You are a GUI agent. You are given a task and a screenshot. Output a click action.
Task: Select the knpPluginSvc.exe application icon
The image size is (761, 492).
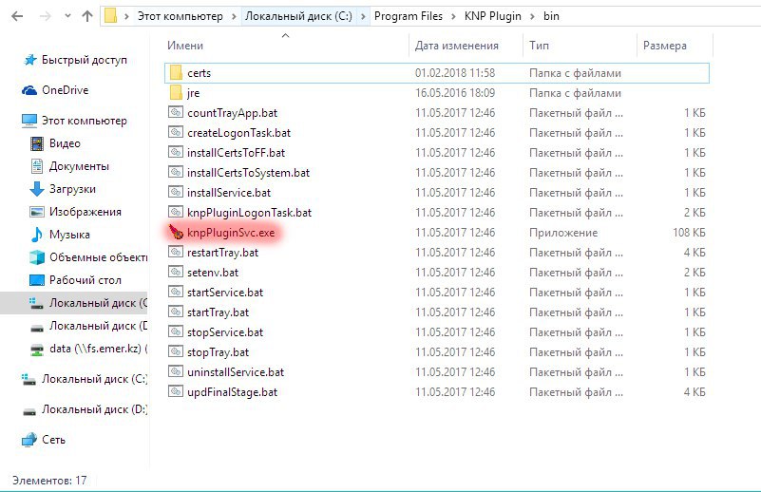[x=175, y=233]
